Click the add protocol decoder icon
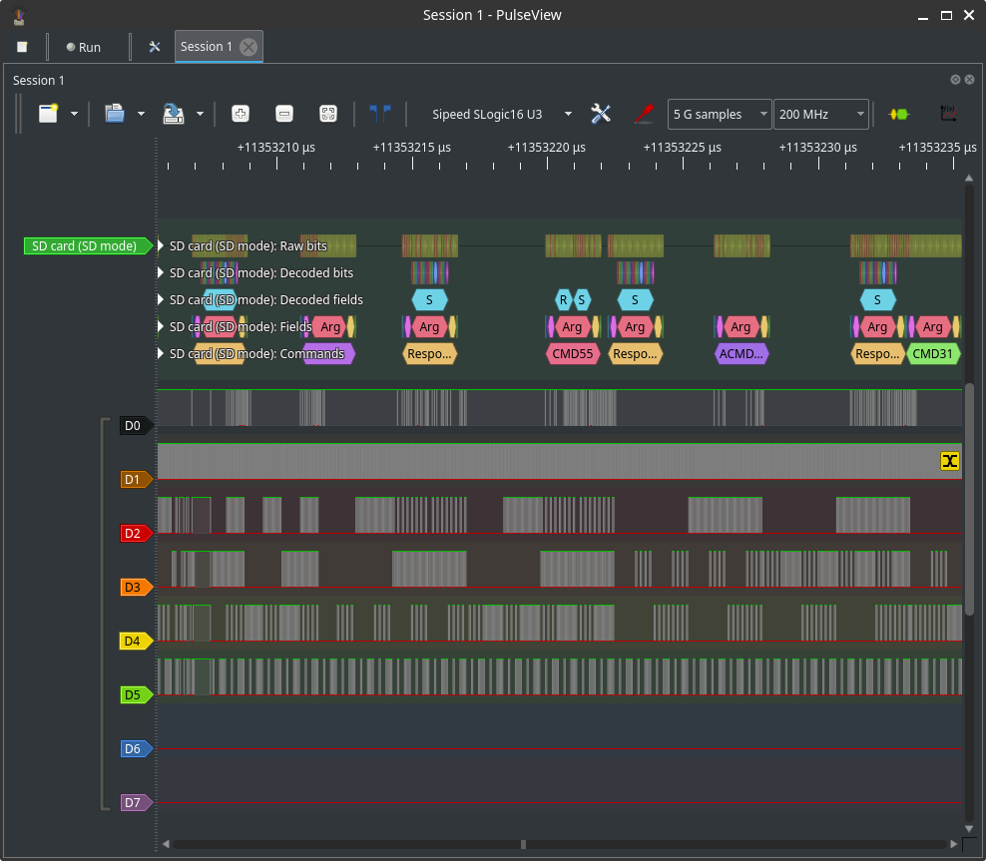The width and height of the screenshot is (986, 861). (x=899, y=114)
